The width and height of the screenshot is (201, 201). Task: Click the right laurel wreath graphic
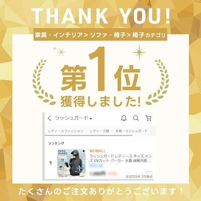pyautogui.click(x=157, y=82)
